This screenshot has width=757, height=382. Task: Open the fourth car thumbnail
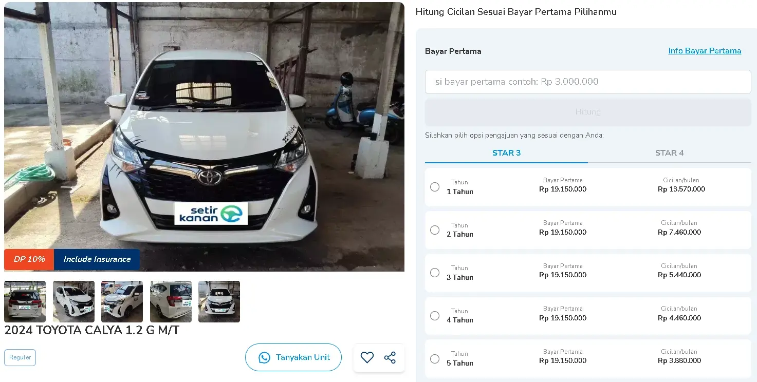(x=171, y=301)
